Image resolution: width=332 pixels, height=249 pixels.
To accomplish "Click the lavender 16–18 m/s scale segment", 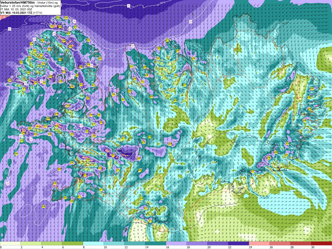I will coord(176,244).
